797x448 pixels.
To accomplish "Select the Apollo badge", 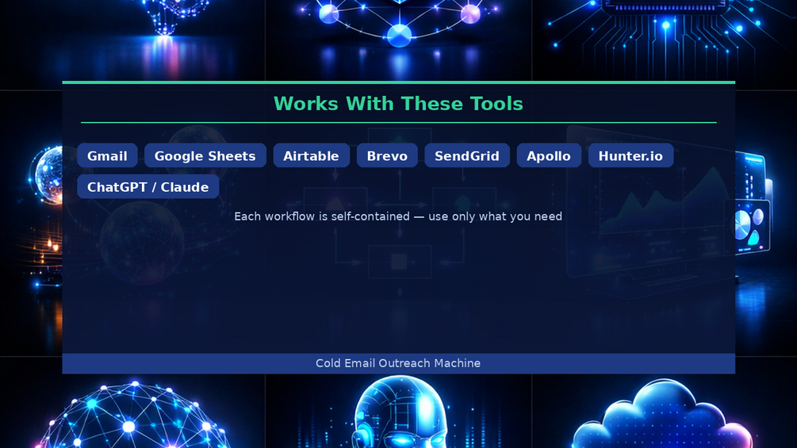I will click(x=549, y=155).
